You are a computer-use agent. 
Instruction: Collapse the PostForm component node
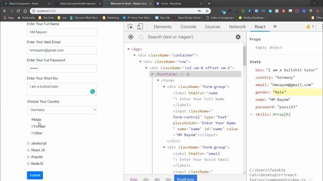tap(152, 74)
